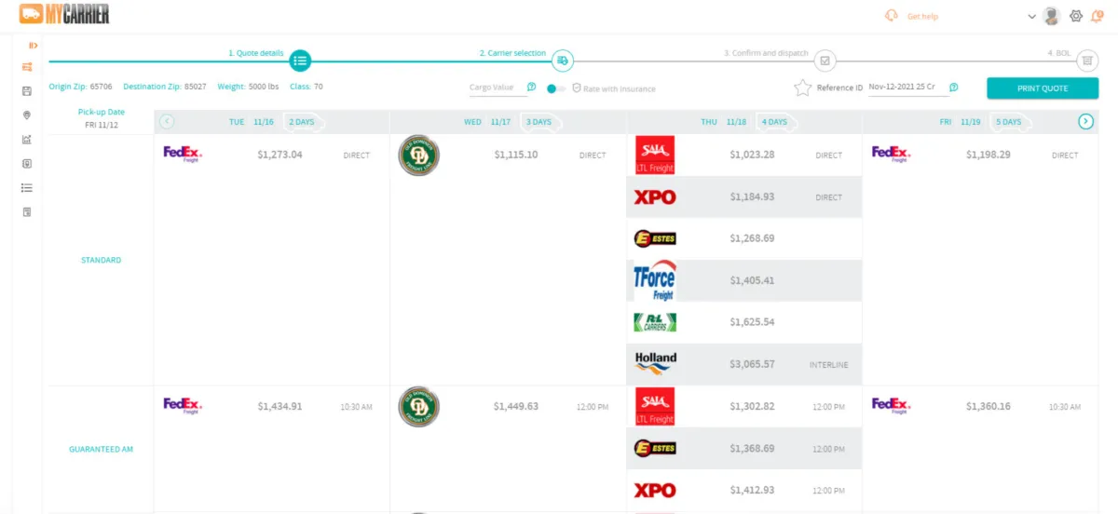Click the headset Get help icon
The height and width of the screenshot is (514, 1118).
pyautogui.click(x=892, y=16)
